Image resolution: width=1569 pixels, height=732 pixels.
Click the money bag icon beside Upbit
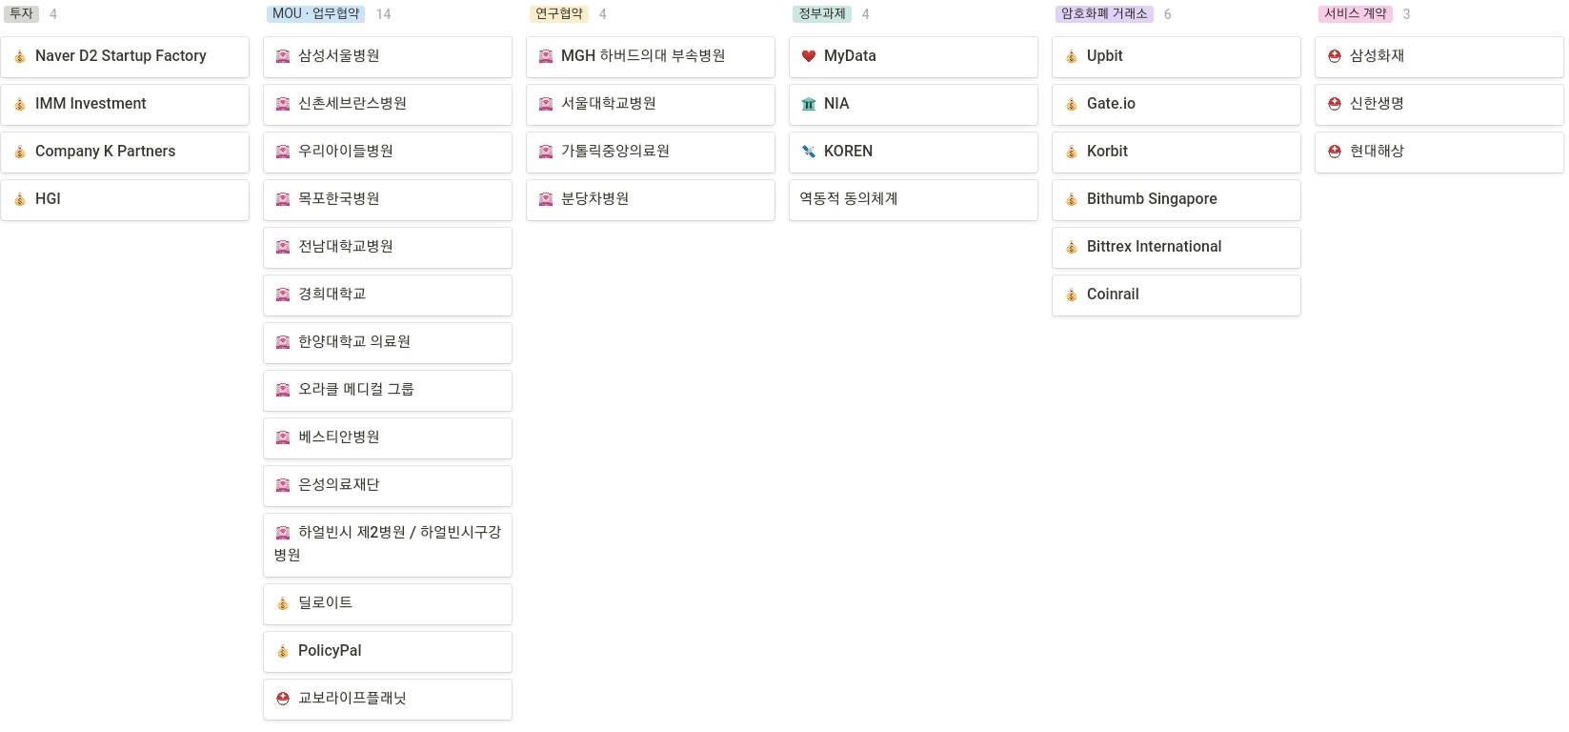[x=1072, y=56]
